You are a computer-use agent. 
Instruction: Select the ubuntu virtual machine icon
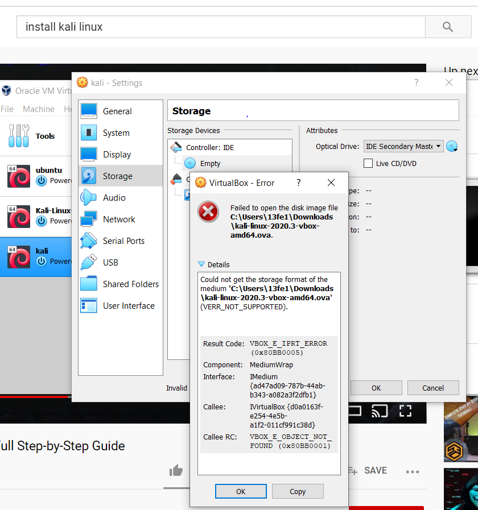(19, 176)
